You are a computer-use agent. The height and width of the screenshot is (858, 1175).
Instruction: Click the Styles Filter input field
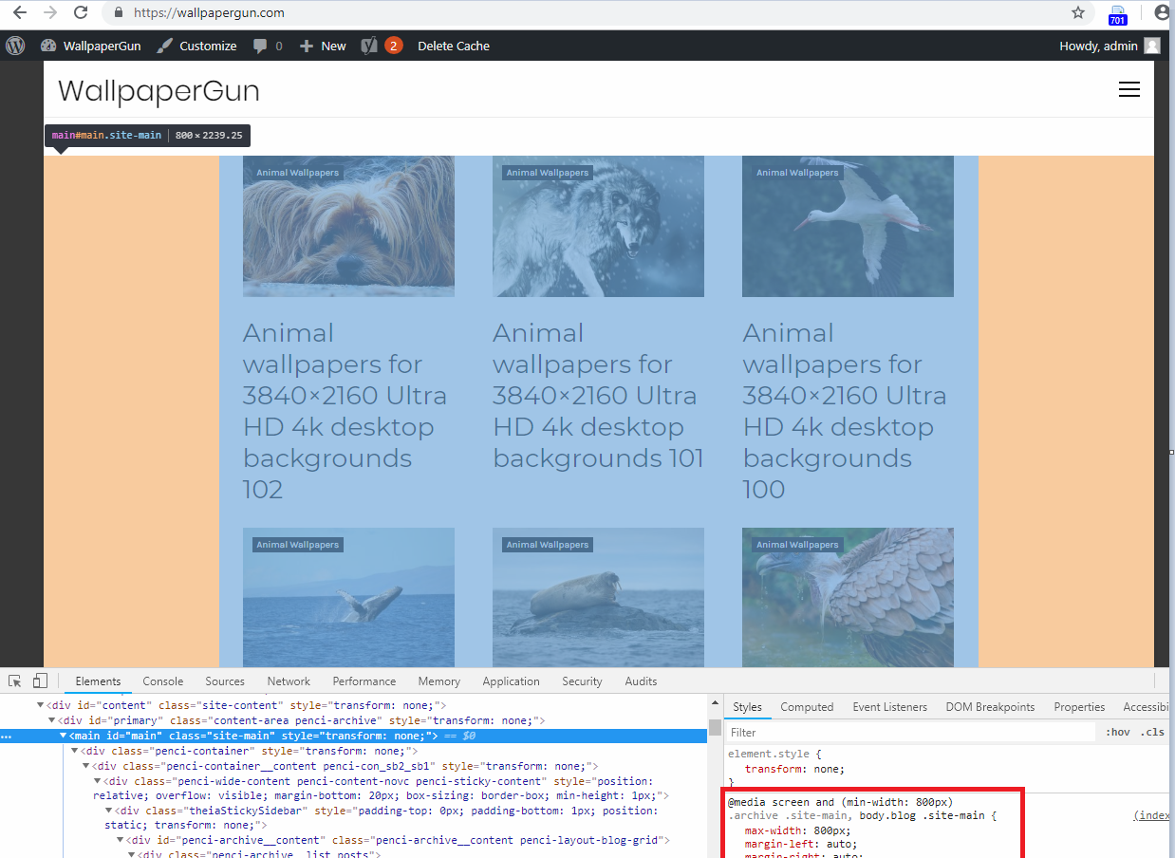pos(909,732)
